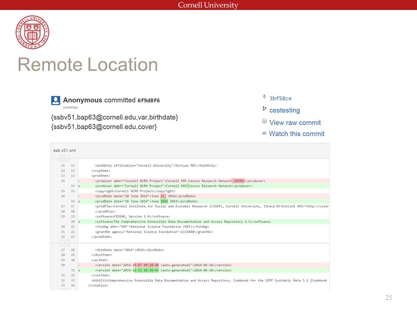Open the cestesting branch link
The height and width of the screenshot is (312, 417).
(x=285, y=110)
